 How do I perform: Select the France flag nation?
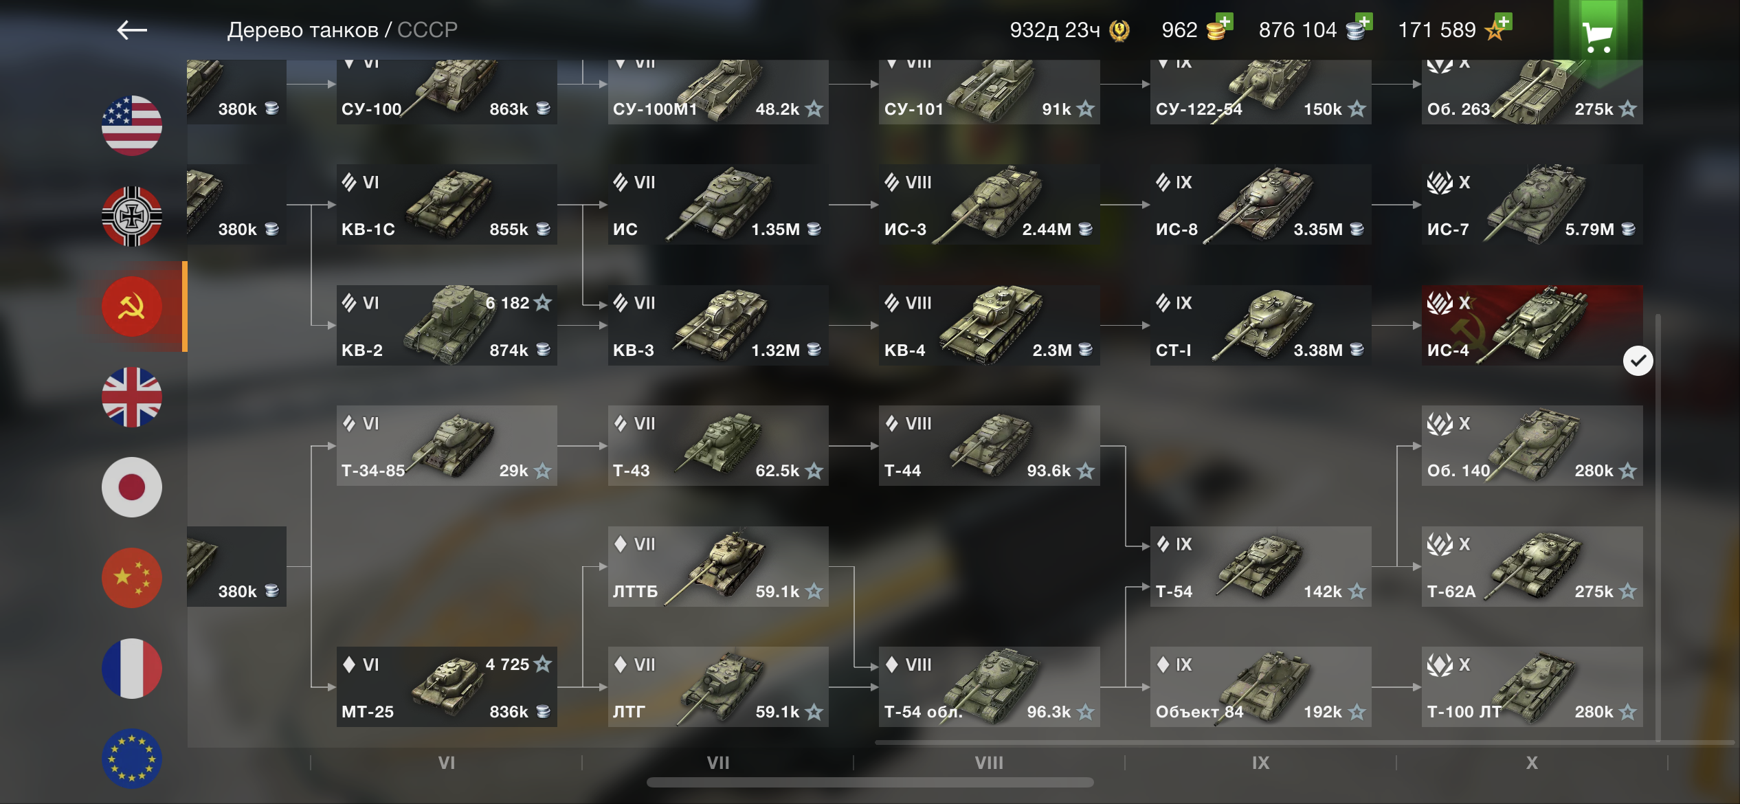tap(132, 669)
